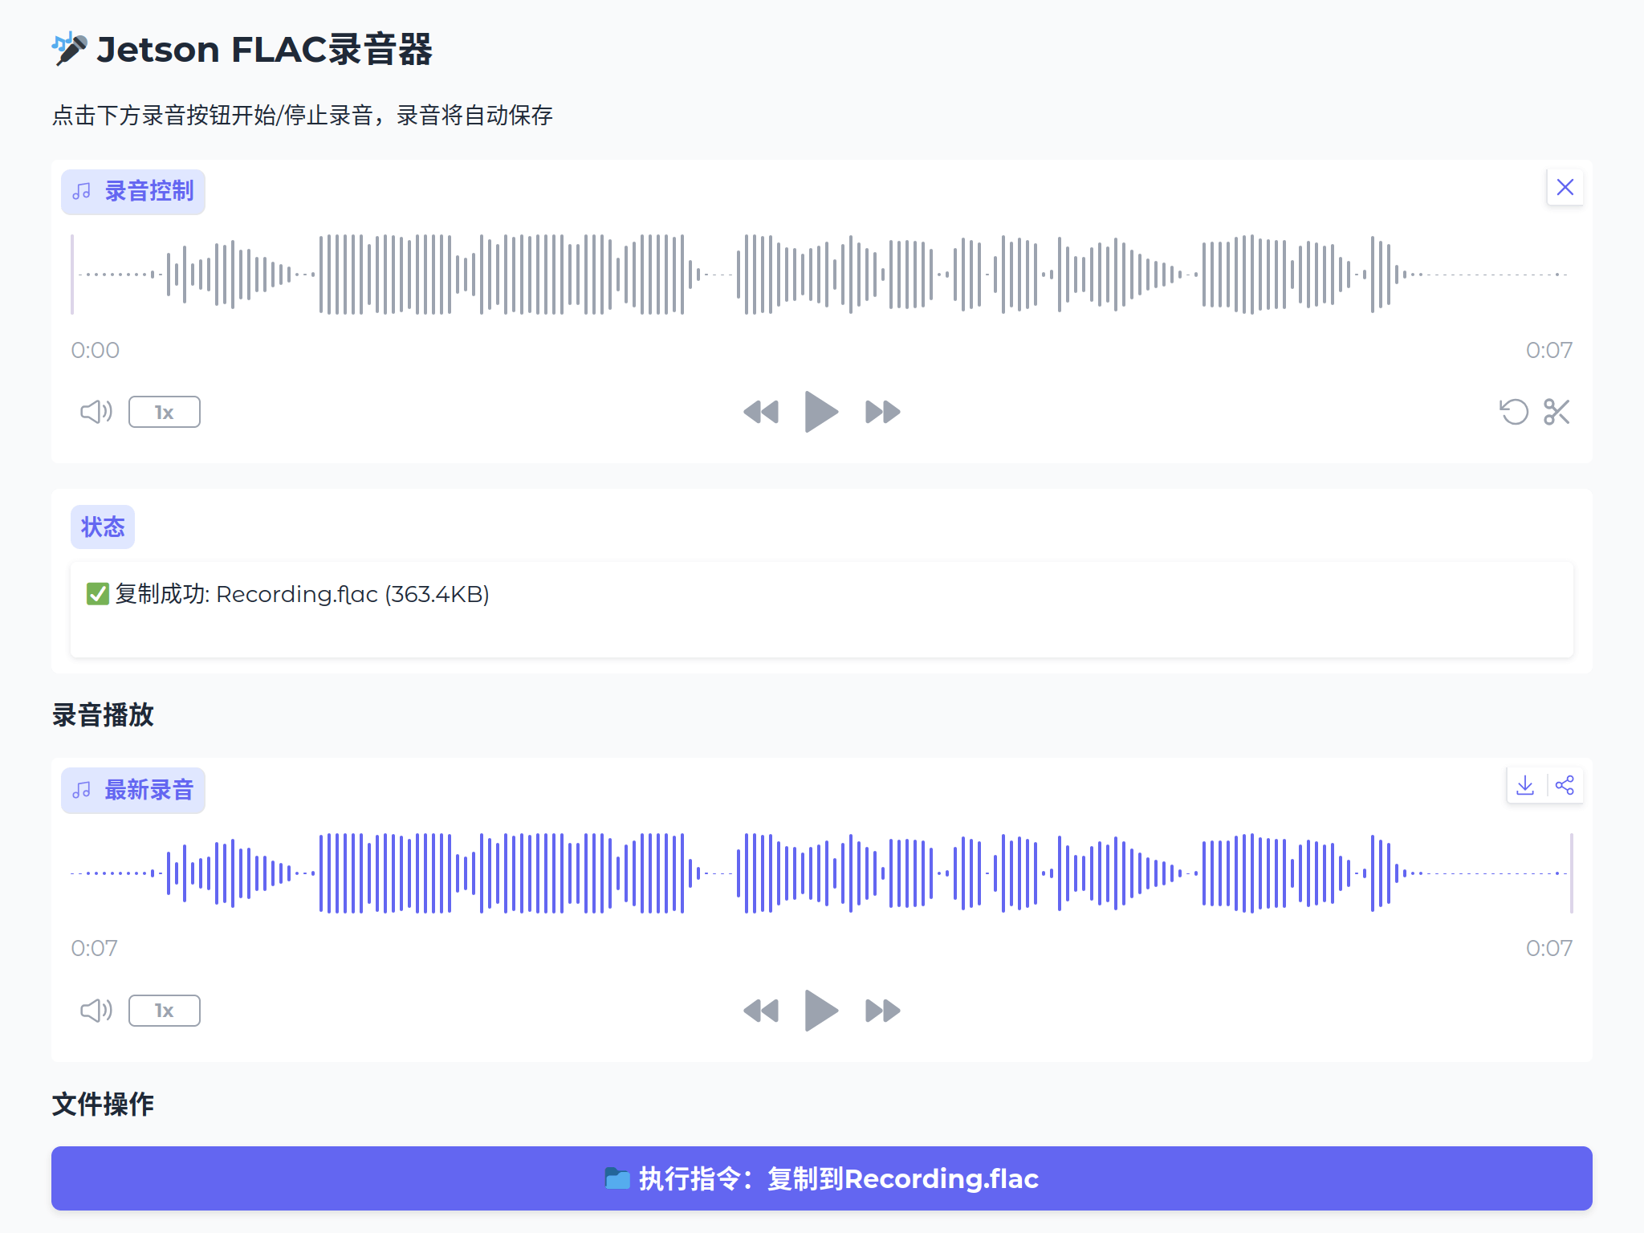Viewport: 1644px width, 1233px height.
Task: Rewind the 录音控制 audio
Action: 761,411
